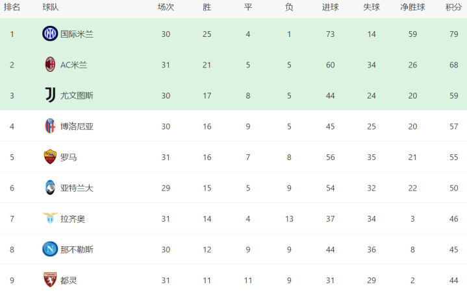Click the Atalanta club crest icon
This screenshot has width=467, height=291.
(x=50, y=188)
